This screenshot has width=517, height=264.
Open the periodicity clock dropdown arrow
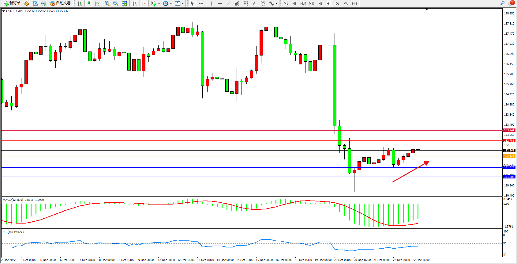(171, 4)
